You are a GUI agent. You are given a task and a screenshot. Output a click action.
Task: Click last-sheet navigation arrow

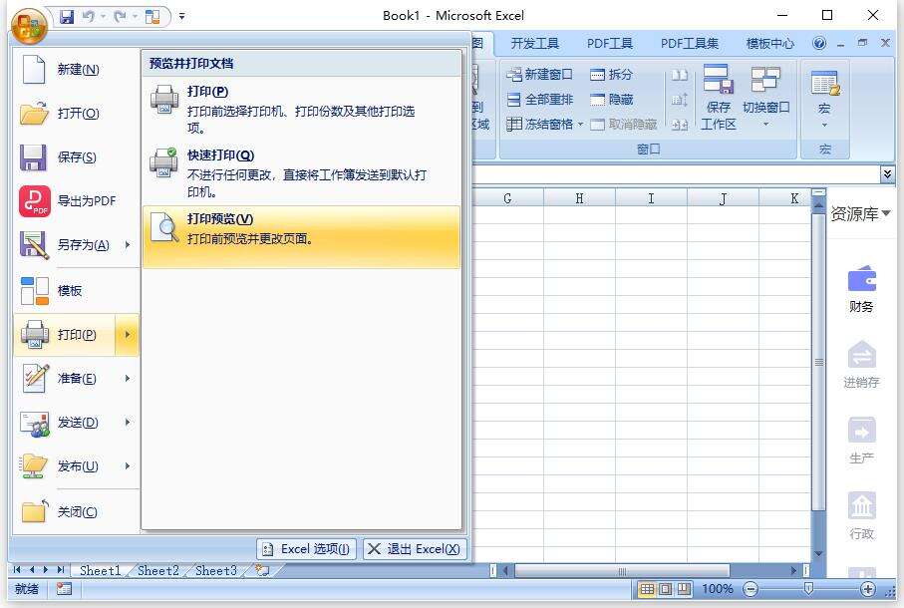[61, 570]
